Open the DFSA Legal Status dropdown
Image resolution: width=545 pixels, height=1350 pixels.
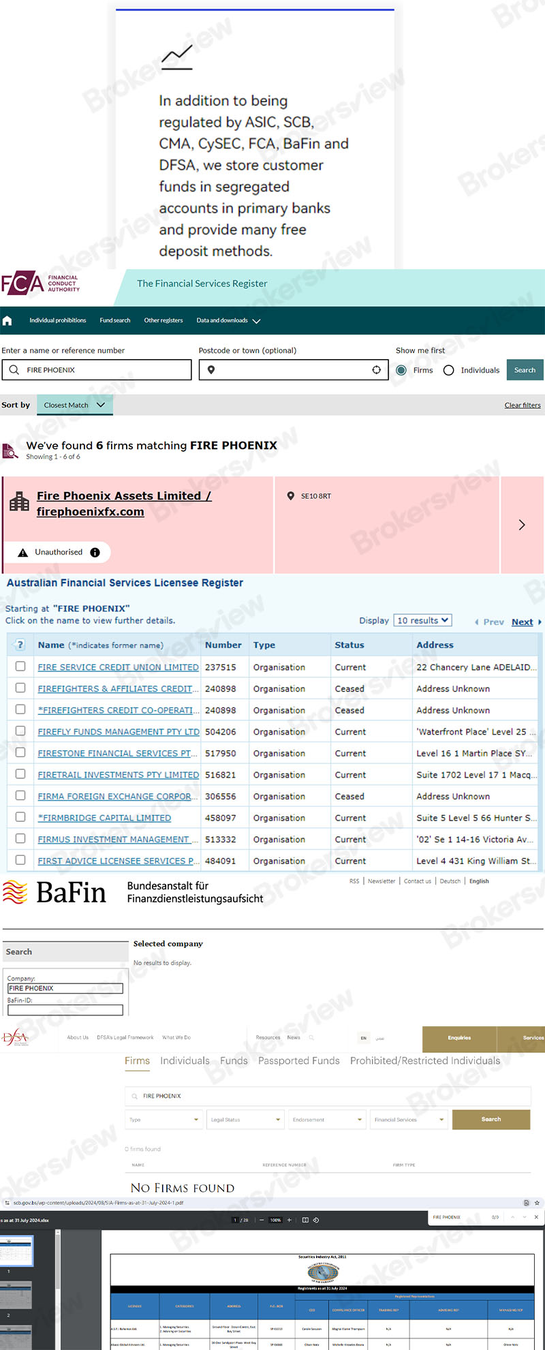(x=245, y=1120)
